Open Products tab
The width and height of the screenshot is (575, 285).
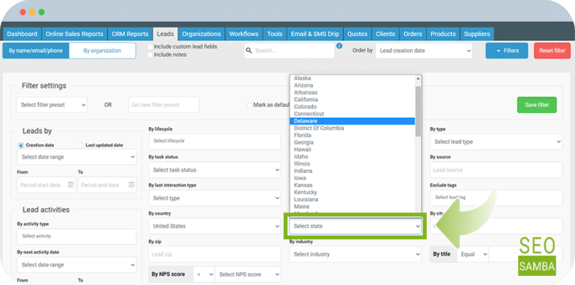(x=443, y=34)
